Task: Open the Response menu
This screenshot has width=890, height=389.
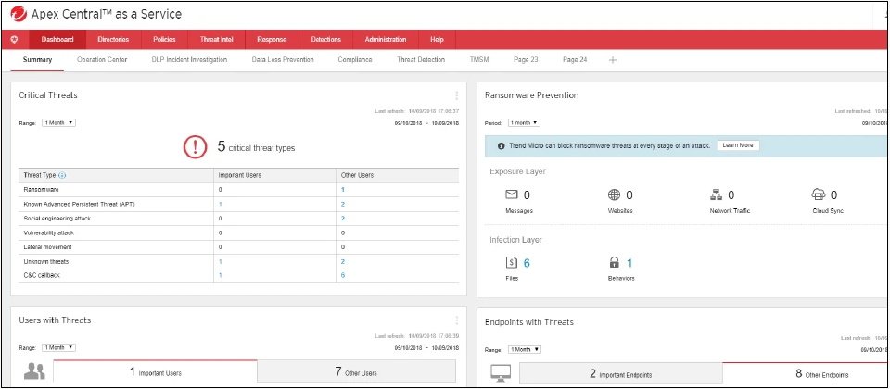Action: 272,40
